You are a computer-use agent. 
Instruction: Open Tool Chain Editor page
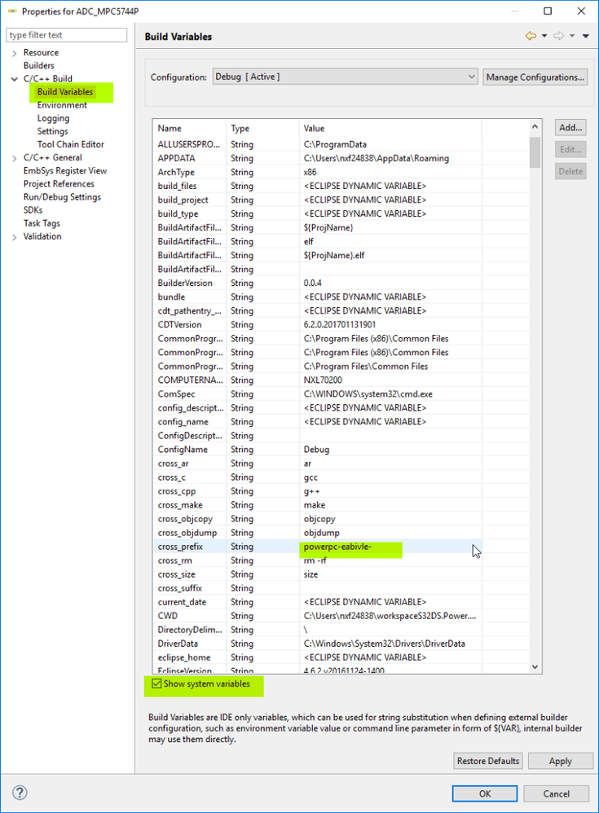pyautogui.click(x=71, y=144)
